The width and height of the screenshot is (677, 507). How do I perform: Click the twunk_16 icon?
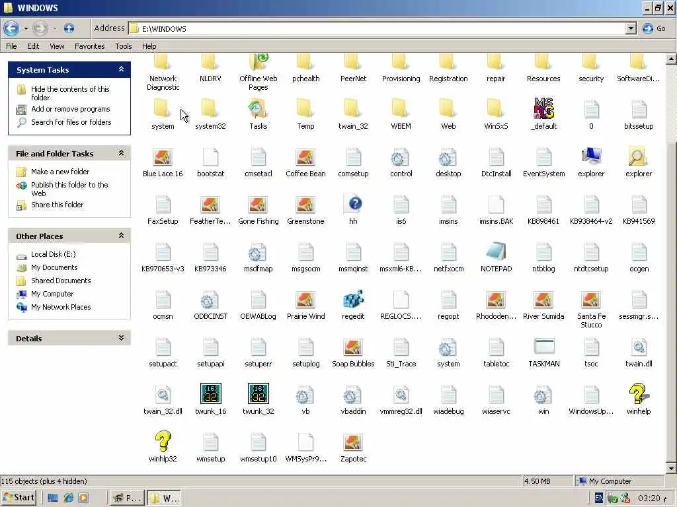211,393
